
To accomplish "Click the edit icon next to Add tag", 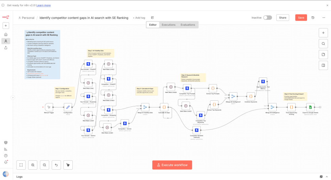I will [153, 18].
